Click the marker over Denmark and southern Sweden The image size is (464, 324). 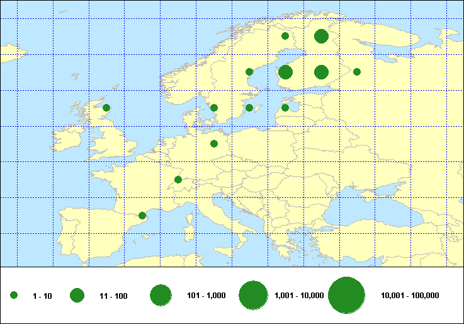click(214, 108)
